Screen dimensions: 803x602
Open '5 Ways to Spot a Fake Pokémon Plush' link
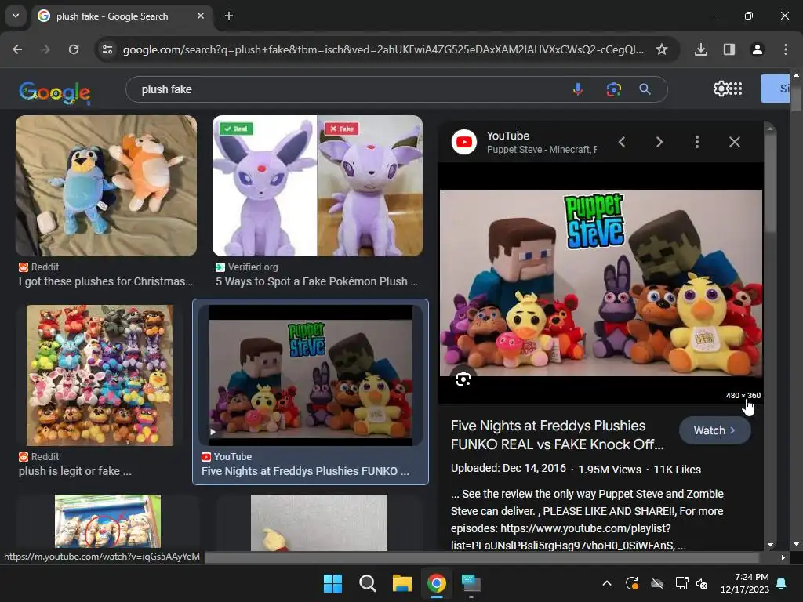click(317, 281)
